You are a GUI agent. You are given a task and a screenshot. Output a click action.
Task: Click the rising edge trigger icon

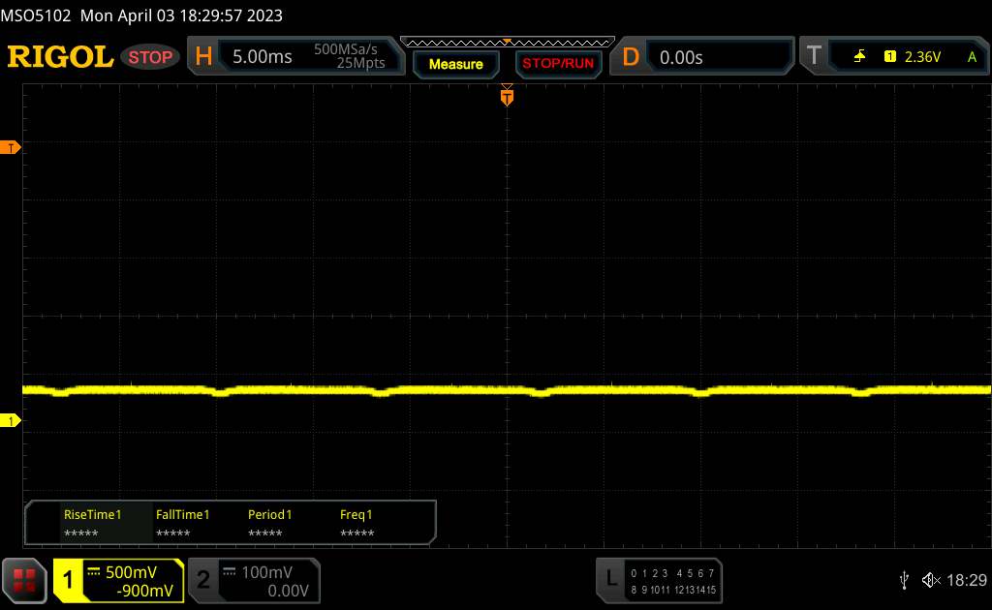click(x=859, y=57)
